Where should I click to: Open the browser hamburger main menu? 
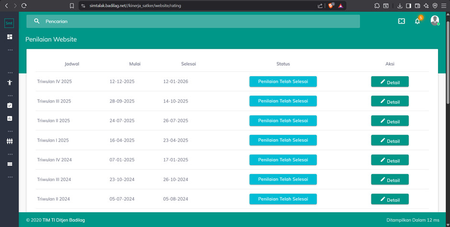click(x=443, y=6)
